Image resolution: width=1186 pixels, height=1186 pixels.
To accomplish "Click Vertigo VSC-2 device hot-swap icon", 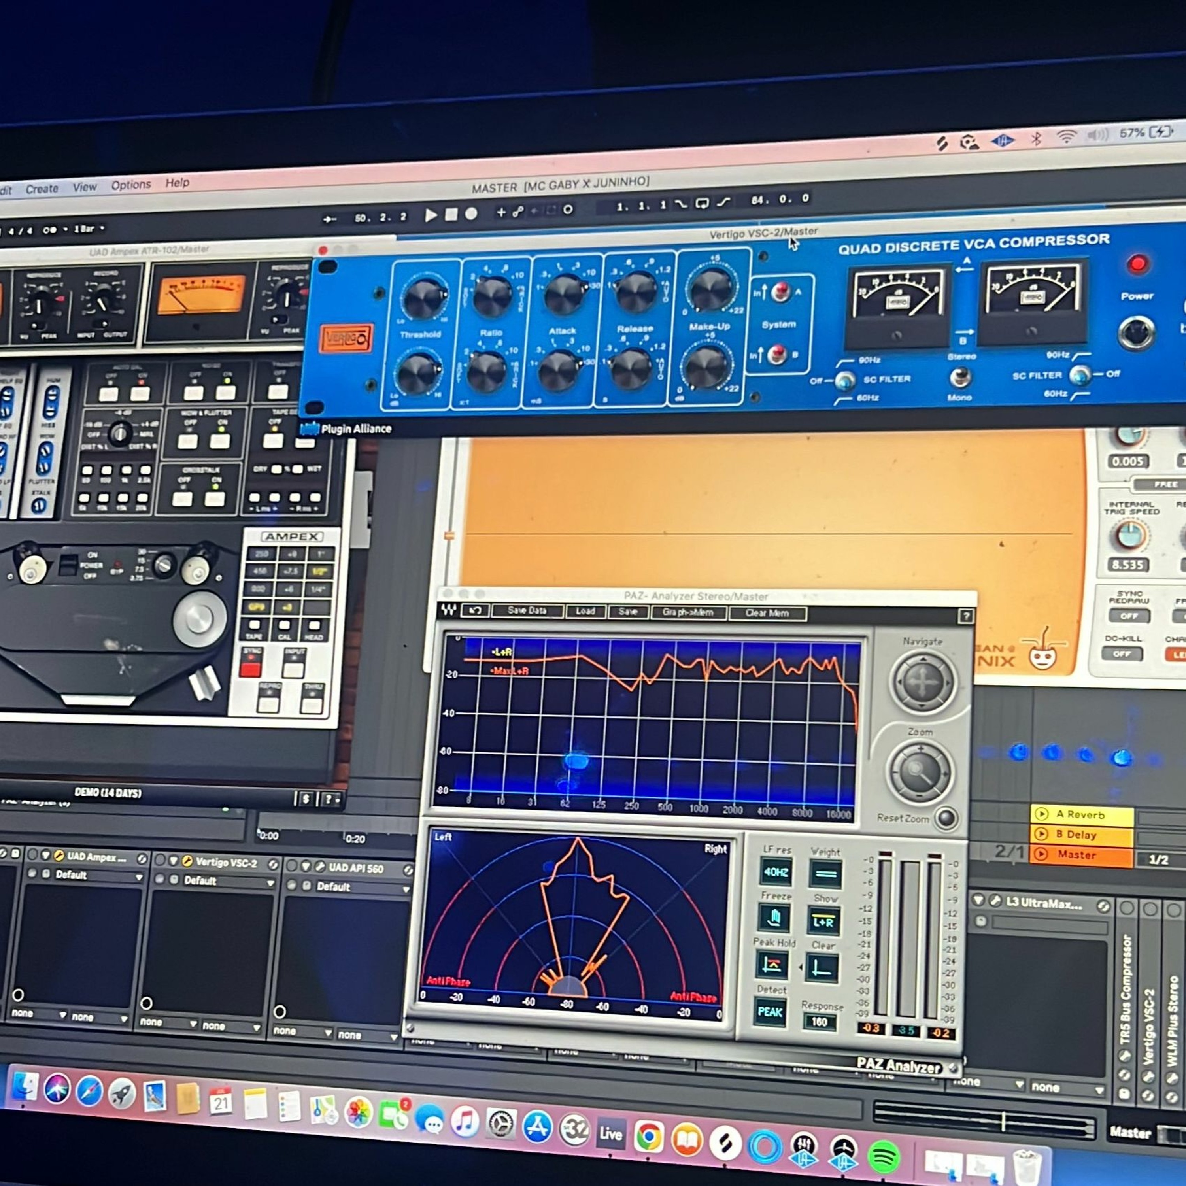I will 272,864.
